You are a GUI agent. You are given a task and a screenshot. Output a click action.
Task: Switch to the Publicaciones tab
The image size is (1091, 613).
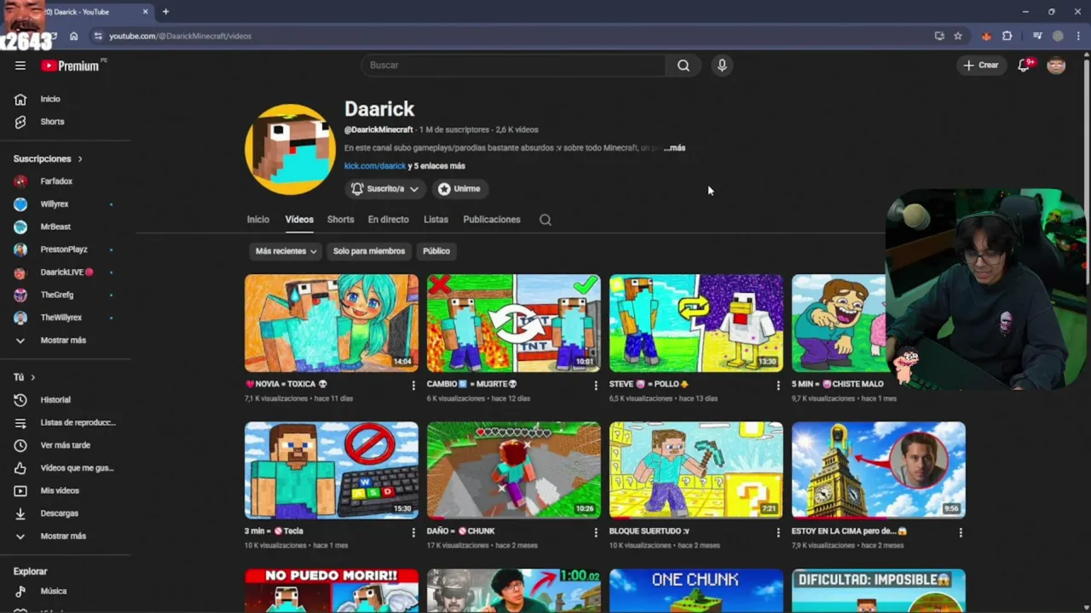click(492, 220)
